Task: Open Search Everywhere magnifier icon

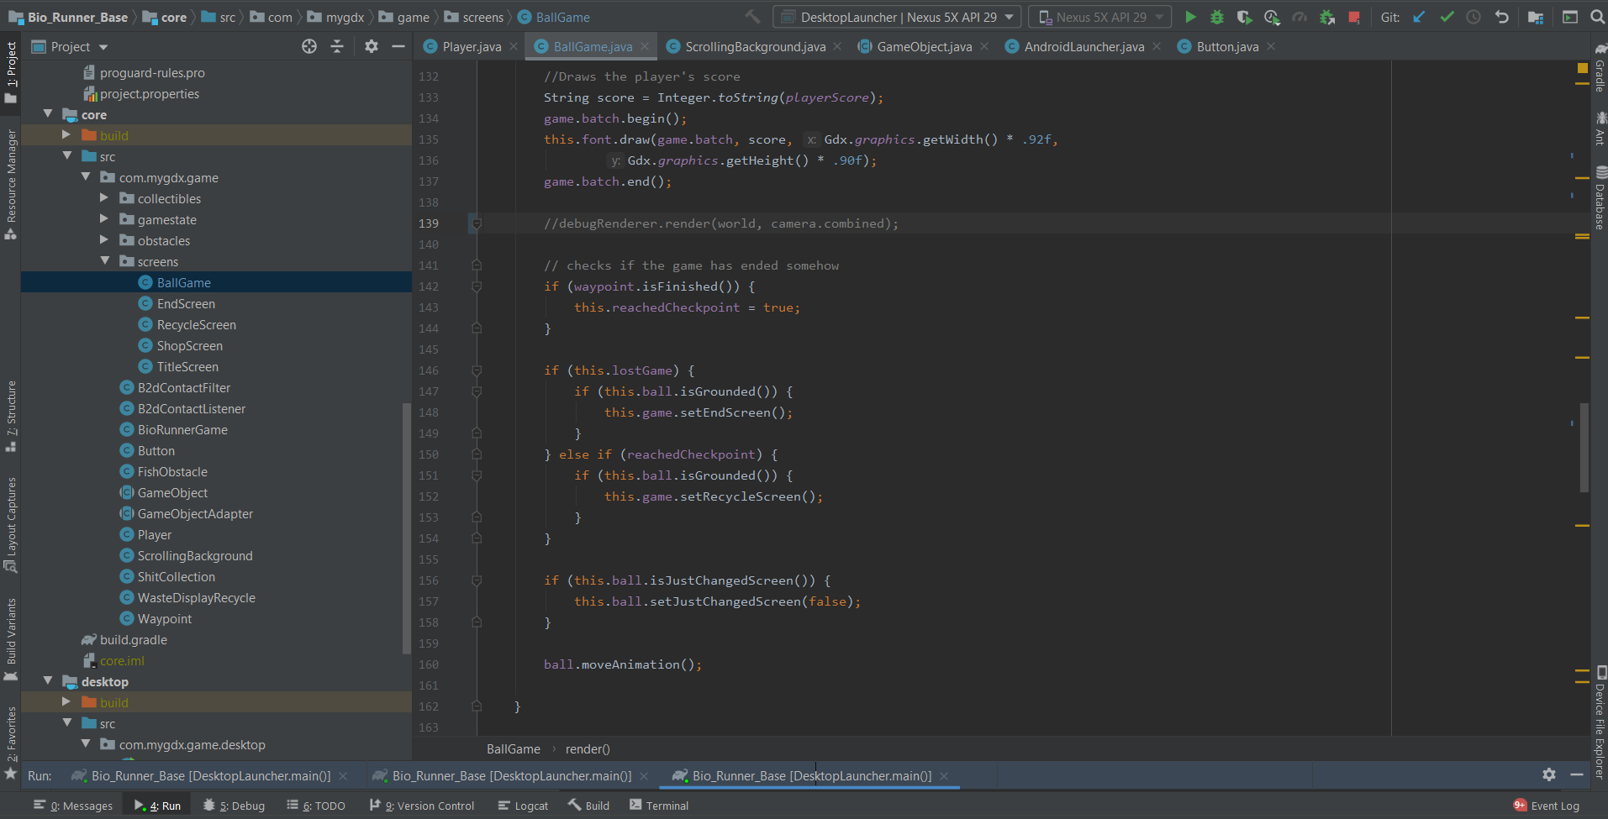Action: pyautogui.click(x=1597, y=17)
